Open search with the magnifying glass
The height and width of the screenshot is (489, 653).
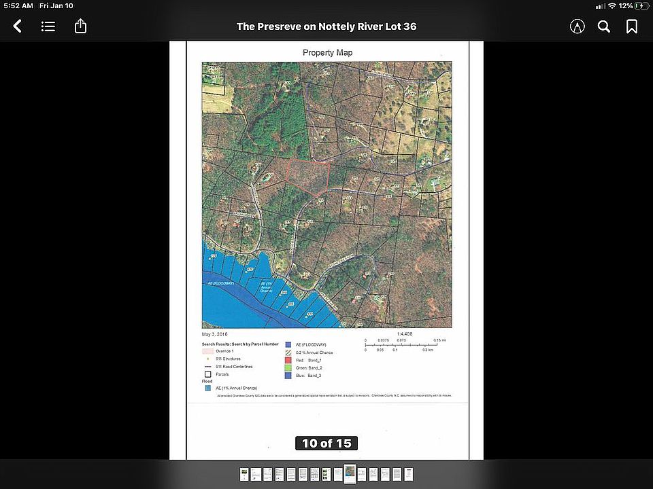click(604, 26)
